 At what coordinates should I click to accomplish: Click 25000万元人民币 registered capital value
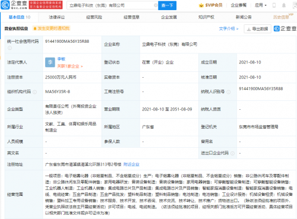point(61,77)
